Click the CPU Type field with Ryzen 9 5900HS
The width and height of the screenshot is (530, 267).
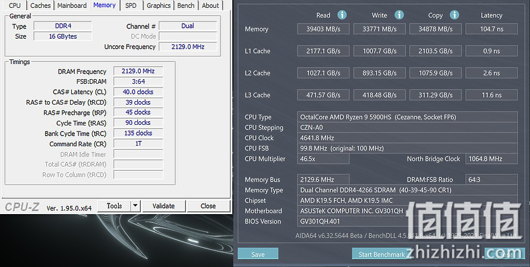click(x=407, y=117)
